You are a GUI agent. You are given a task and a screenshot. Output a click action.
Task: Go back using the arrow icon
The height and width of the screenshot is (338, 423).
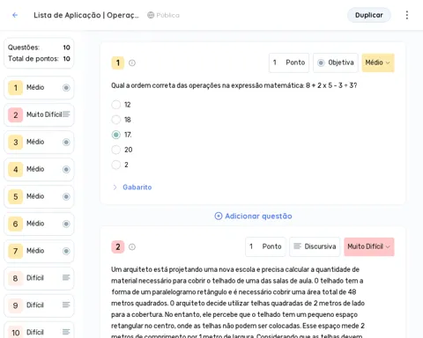pos(15,15)
